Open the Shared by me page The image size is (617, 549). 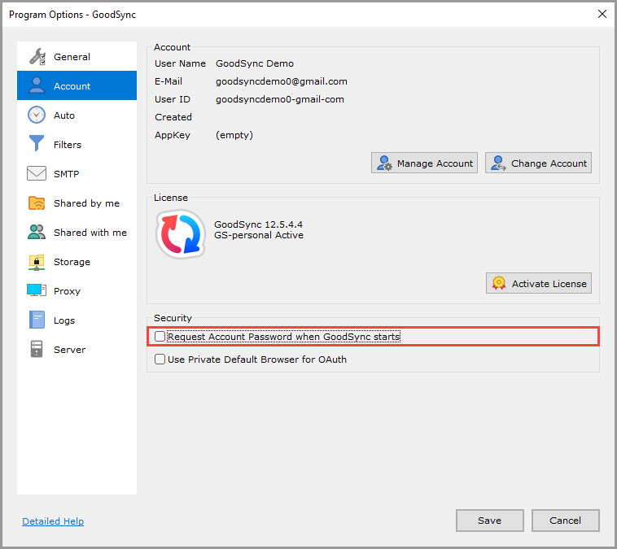pyautogui.click(x=77, y=203)
